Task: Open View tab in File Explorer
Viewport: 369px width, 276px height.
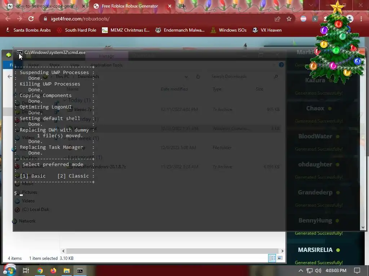Action: [75, 65]
